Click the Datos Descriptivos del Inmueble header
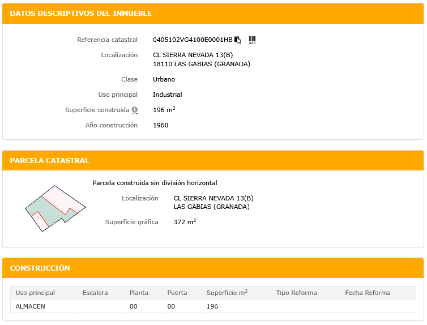 [x=81, y=13]
